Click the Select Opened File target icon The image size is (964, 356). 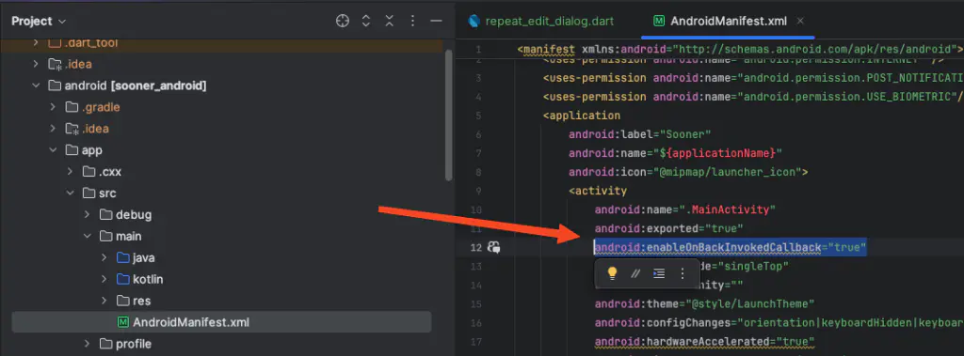(x=343, y=21)
